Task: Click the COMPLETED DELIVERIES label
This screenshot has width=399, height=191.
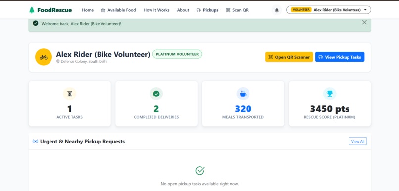Action: [x=156, y=117]
